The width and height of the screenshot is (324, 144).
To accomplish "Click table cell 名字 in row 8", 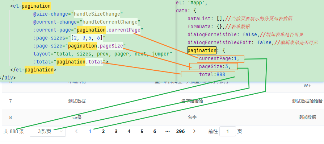I will (x=192, y=118).
